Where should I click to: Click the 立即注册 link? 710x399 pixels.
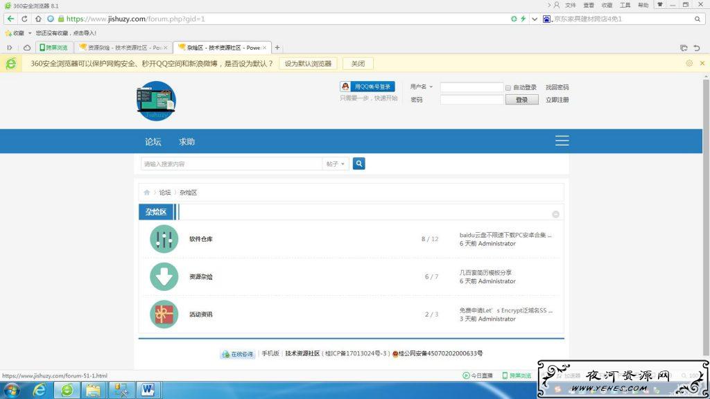click(557, 100)
